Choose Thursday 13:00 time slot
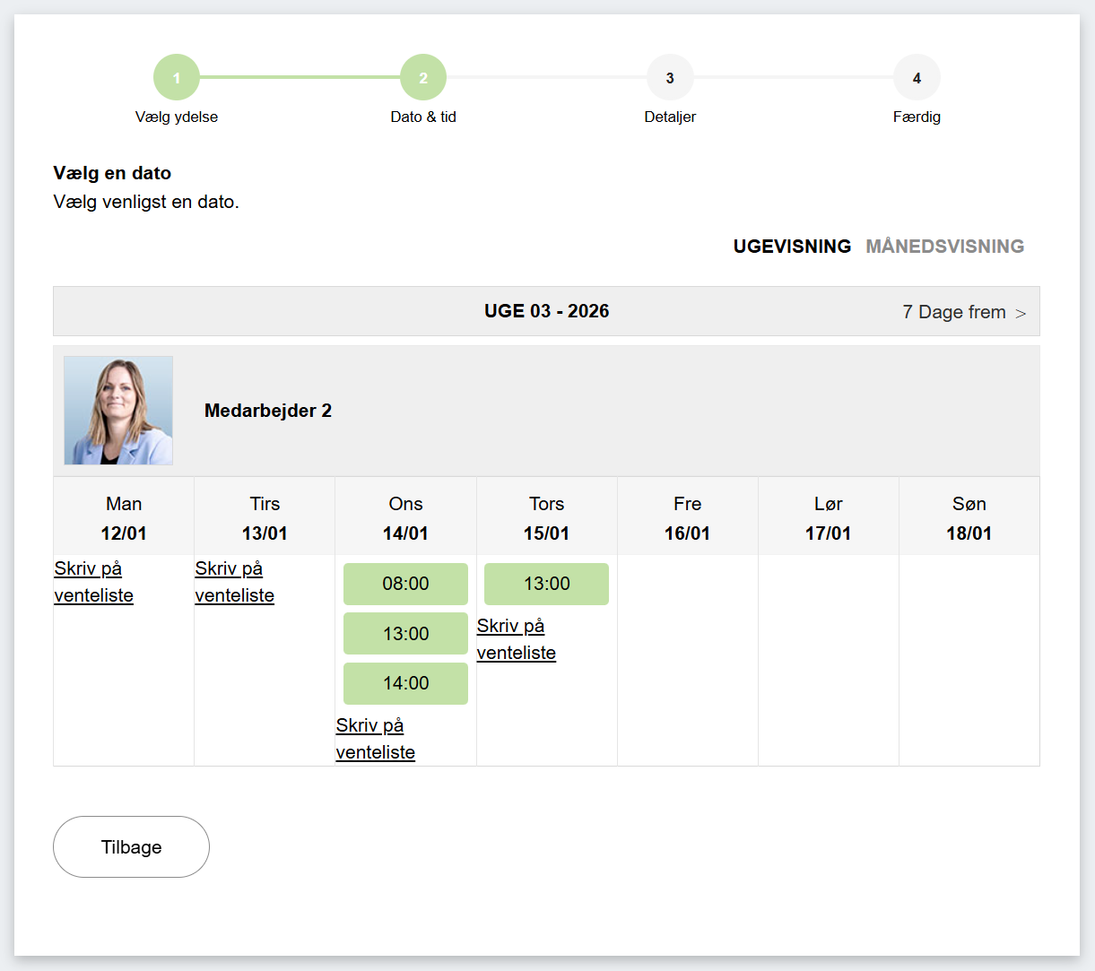Viewport: 1095px width, 971px height. click(x=546, y=584)
